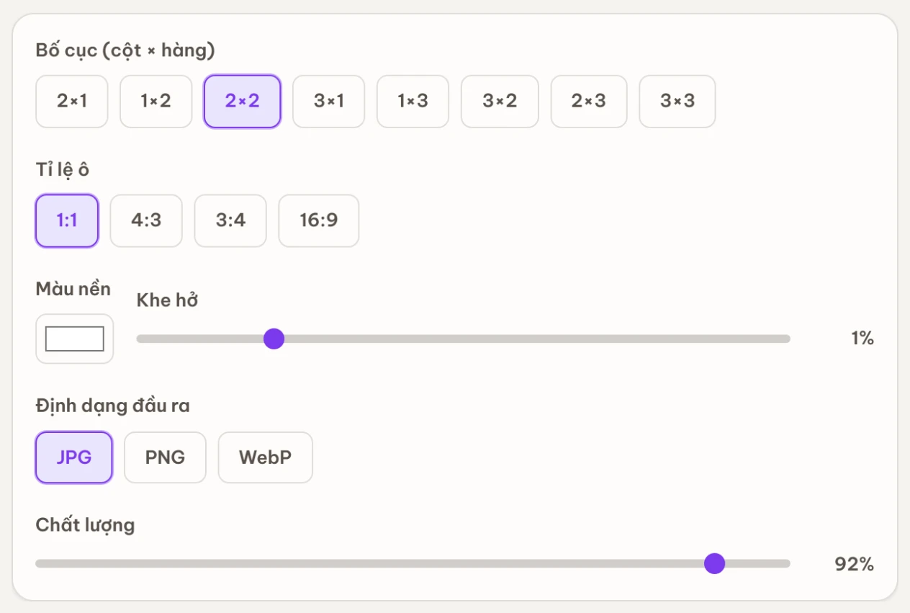Select the 16:9 cell ratio

click(319, 220)
